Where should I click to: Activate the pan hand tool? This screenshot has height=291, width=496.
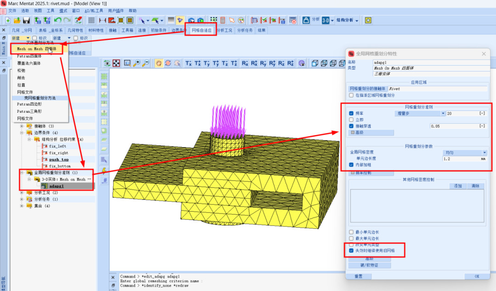click(158, 63)
